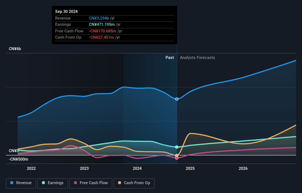The image size is (302, 193).
Task: Click the -CN¥500m y-axis label
Action: pos(18,159)
